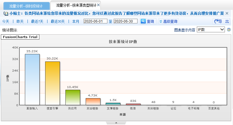The image size is (233, 125).
Task: Click the blue 直接输入 bar
Action: 32,79
